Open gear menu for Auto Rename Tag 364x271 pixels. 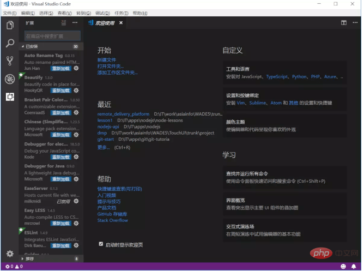tap(76, 68)
